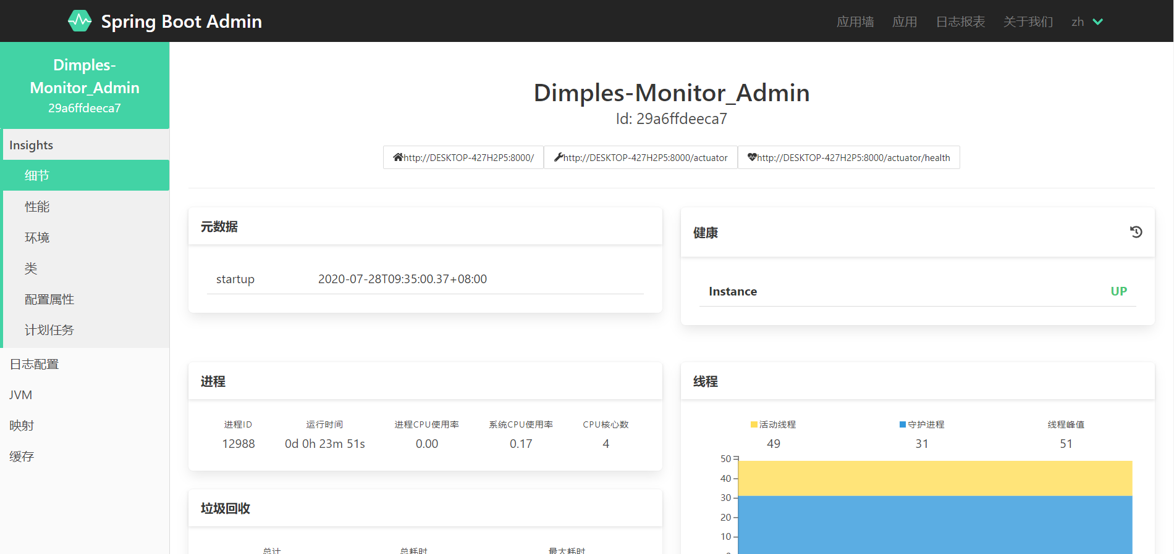Click the 运行时间 value 0d 0h 23m 51s
1174x554 pixels.
tap(325, 444)
